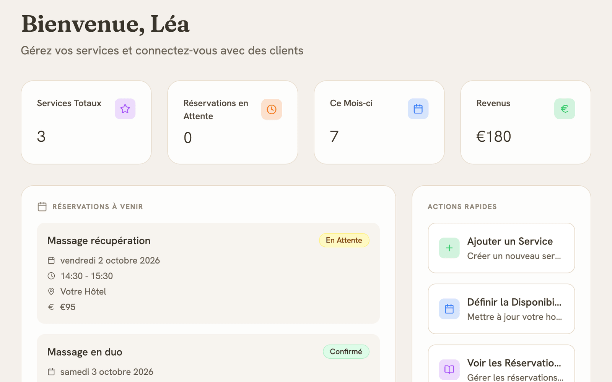Image resolution: width=612 pixels, height=382 pixels.
Task: Click the RÉSERVATIONS À VENIR section heading
Action: pyautogui.click(x=98, y=207)
